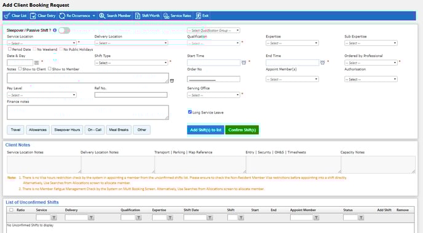The image size is (423, 233).
Task: Open the calendar picker for Date & Day
Action: coord(37,63)
